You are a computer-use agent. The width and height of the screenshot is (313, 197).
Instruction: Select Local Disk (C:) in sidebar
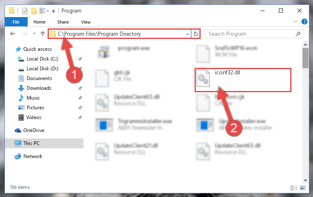tap(42, 59)
